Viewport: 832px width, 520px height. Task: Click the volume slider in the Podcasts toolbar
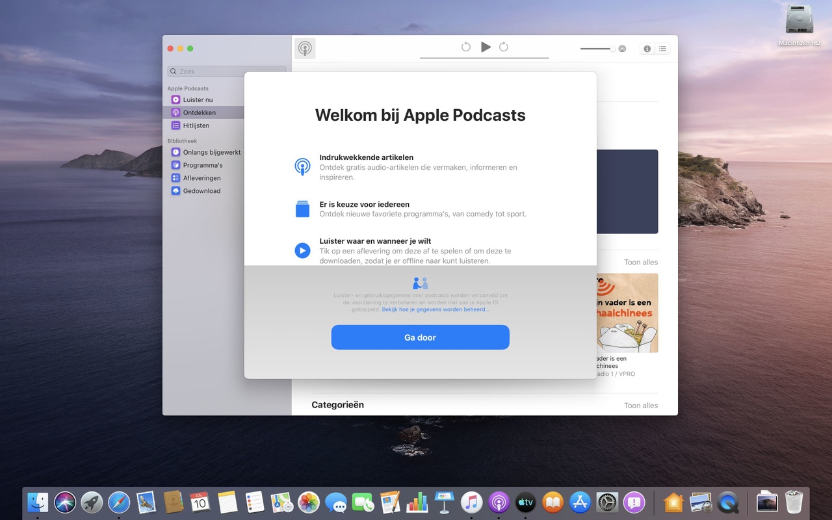597,49
